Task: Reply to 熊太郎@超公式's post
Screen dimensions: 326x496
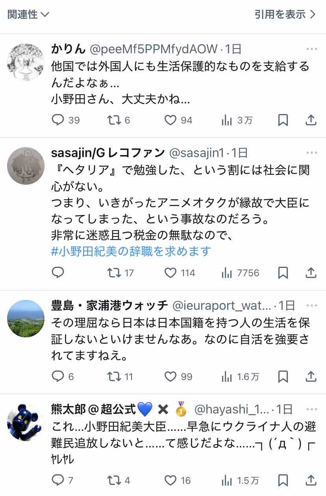Action: [63, 480]
